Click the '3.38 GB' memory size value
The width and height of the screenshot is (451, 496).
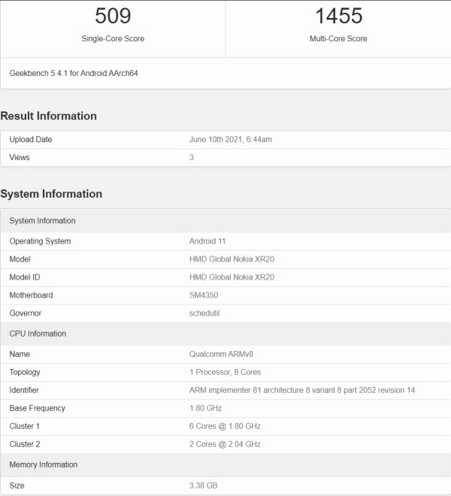(x=203, y=485)
